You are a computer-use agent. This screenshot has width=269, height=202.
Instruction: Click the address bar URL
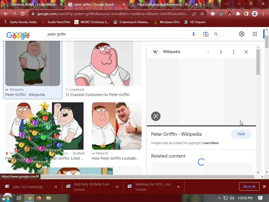pos(112,14)
